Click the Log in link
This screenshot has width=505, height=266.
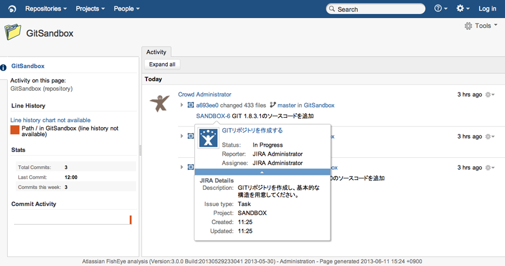487,8
